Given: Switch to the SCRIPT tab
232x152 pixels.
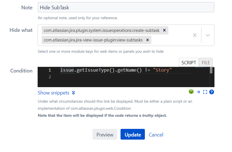Looking at the screenshot, I should 189,63.
